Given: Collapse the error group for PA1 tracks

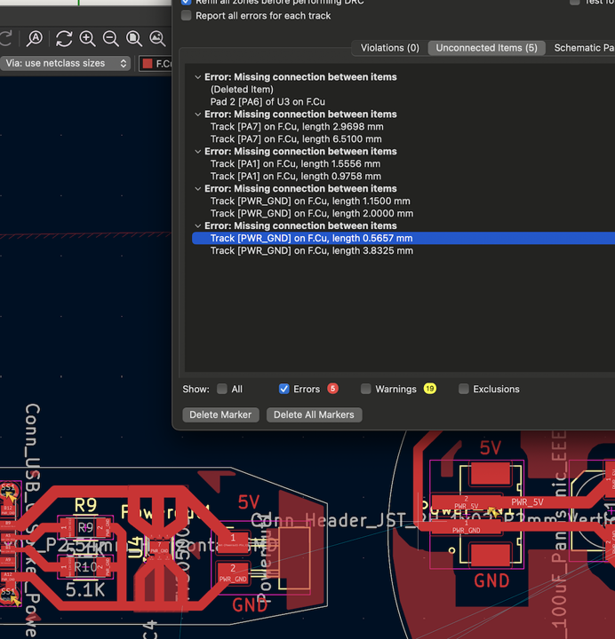Looking at the screenshot, I should (198, 151).
